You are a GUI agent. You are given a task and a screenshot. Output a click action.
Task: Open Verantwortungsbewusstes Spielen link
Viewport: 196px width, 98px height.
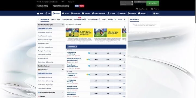[x=47, y=2]
